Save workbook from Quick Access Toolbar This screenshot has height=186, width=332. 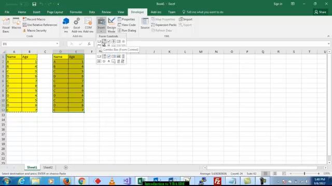34,4
